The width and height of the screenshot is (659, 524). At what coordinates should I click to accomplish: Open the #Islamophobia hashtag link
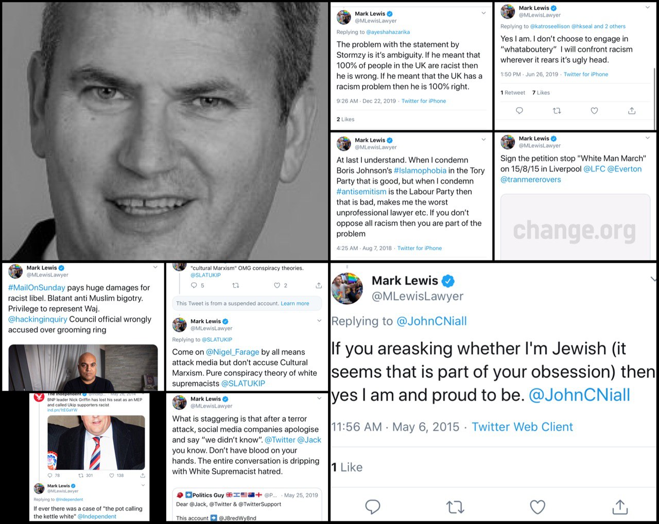(x=420, y=170)
